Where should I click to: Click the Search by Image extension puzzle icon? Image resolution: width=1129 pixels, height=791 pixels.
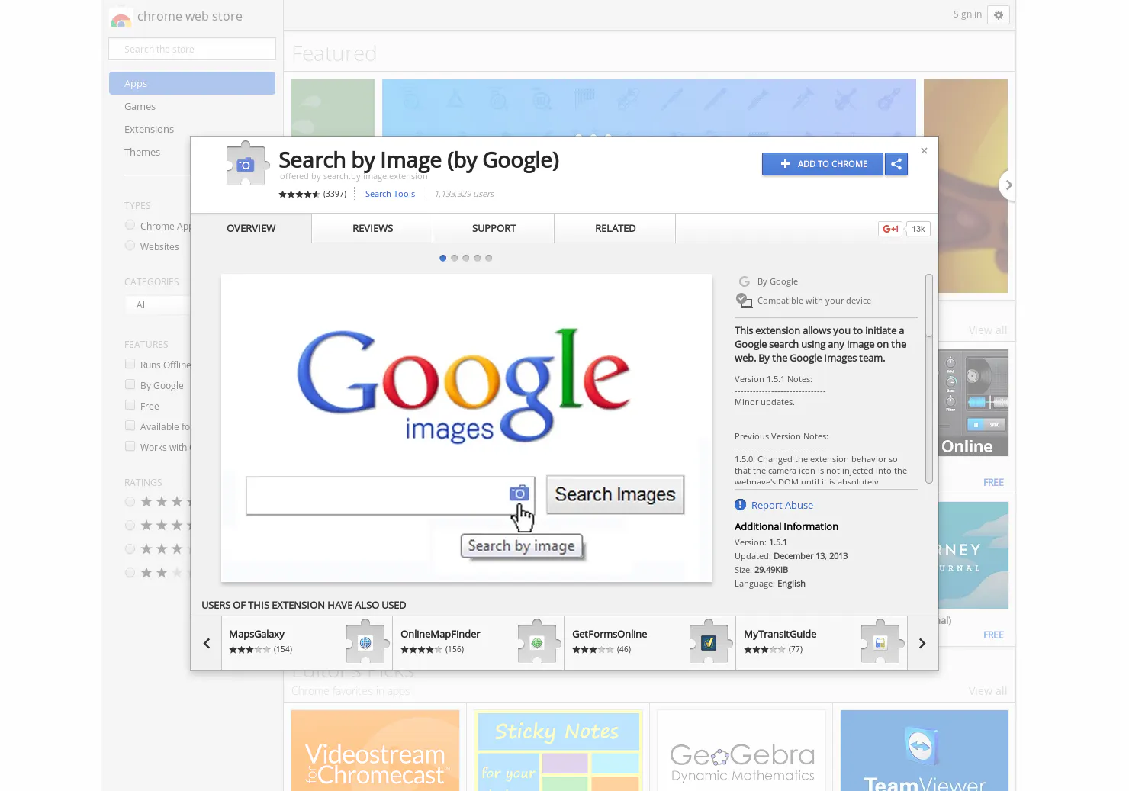246,163
